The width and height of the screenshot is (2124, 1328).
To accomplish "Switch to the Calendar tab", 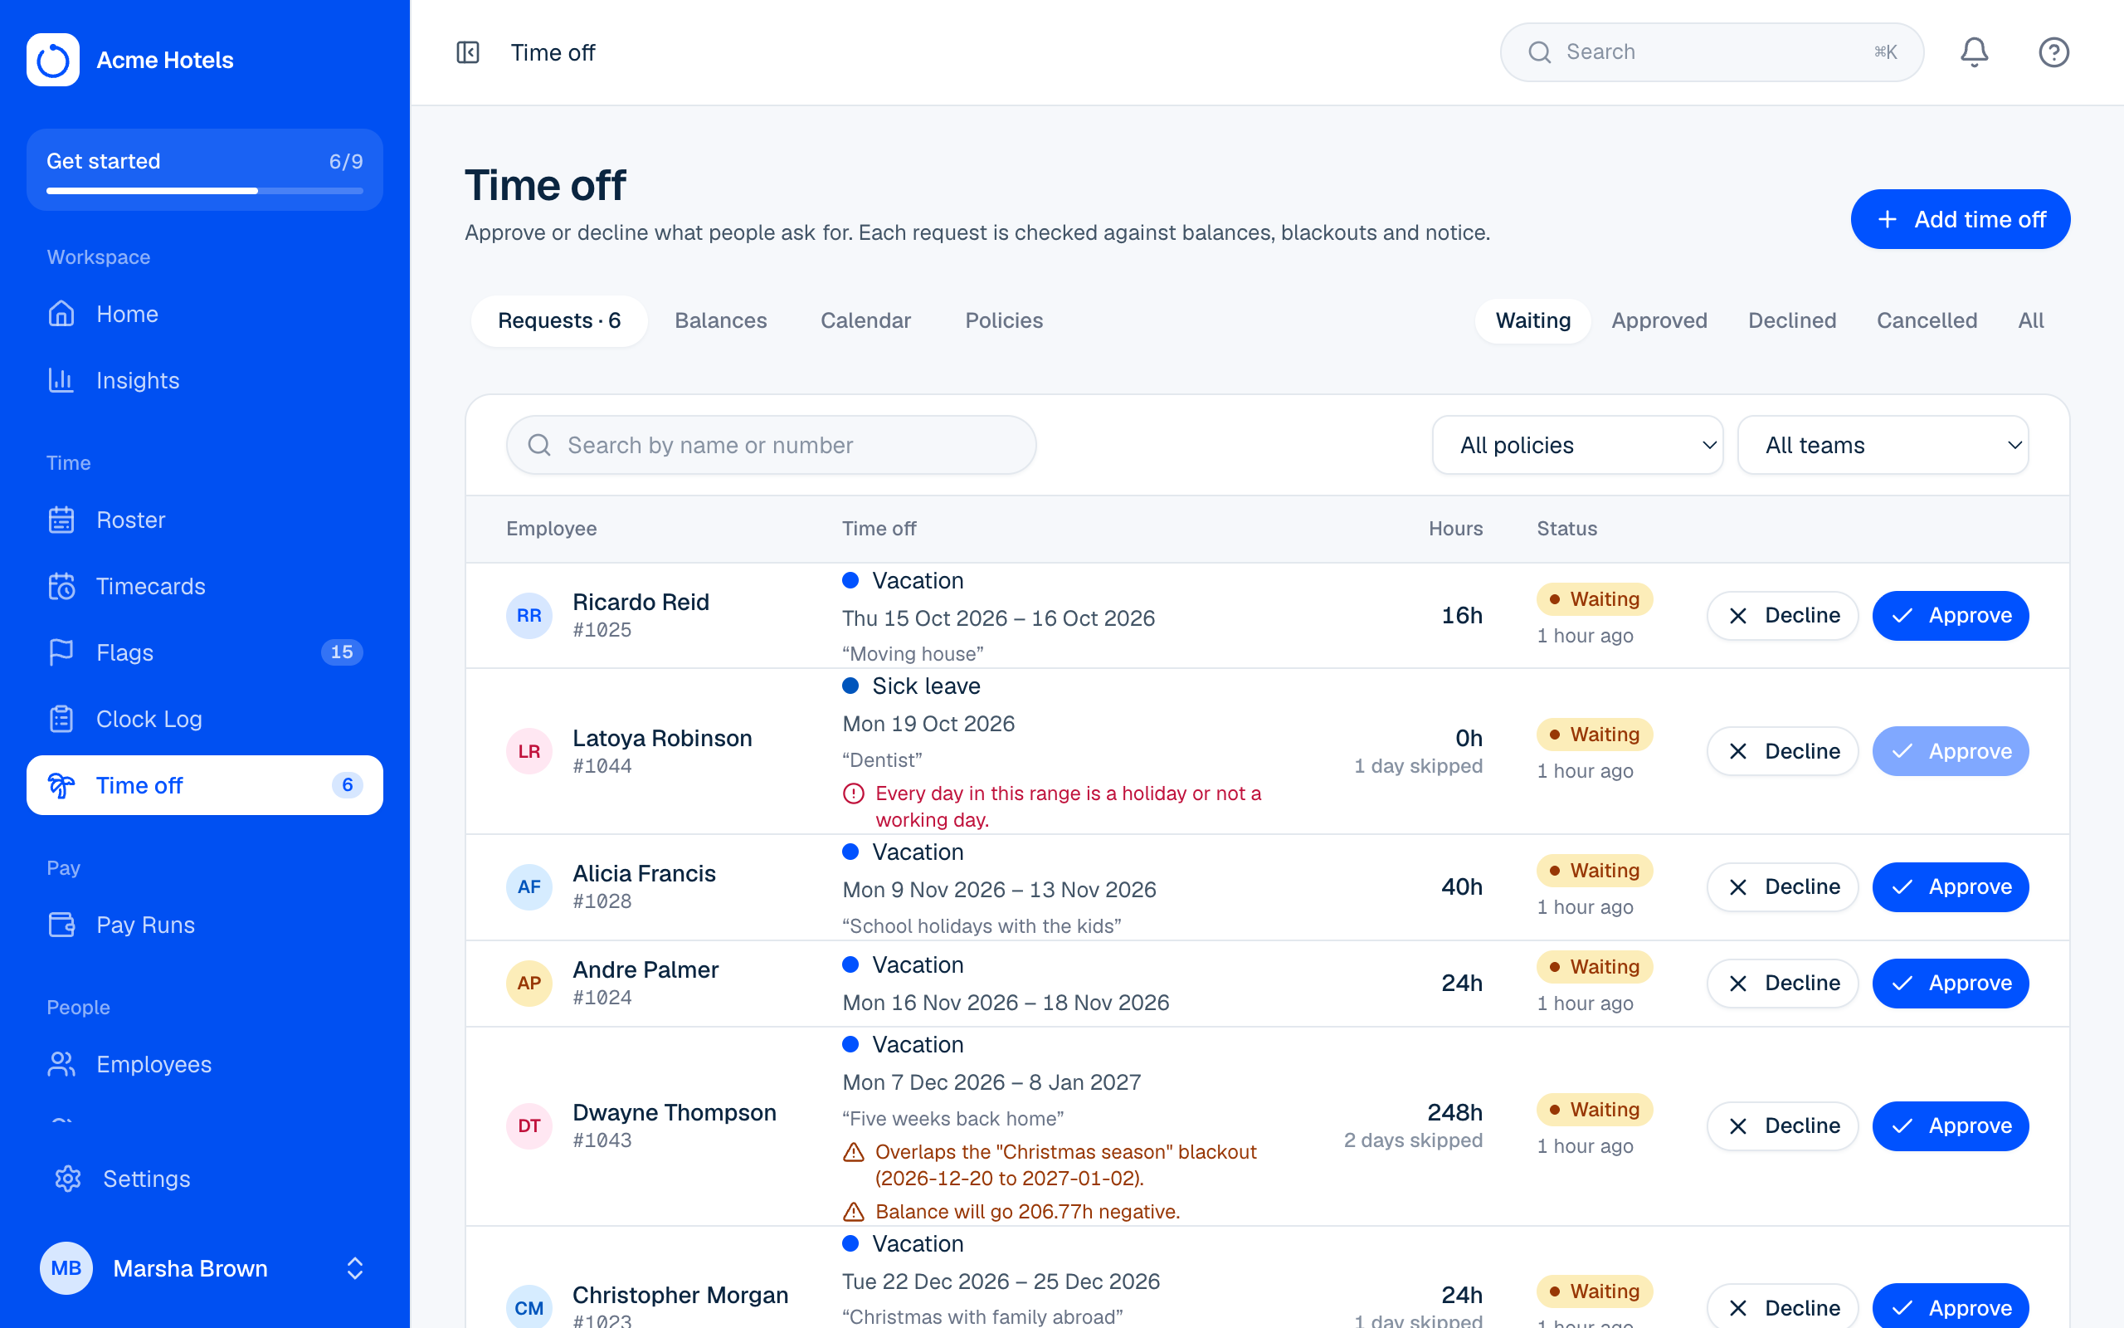I will point(865,320).
